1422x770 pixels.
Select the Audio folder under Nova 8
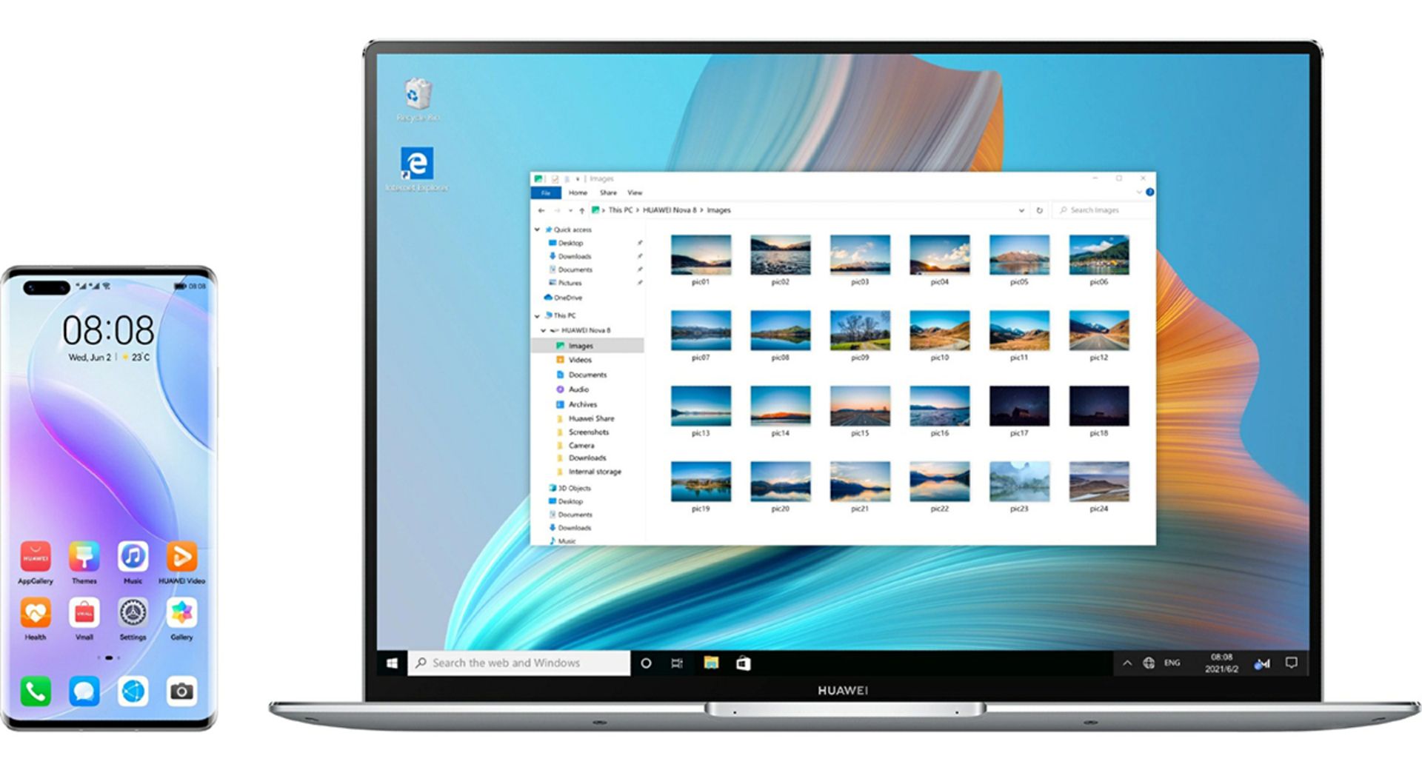tap(573, 389)
